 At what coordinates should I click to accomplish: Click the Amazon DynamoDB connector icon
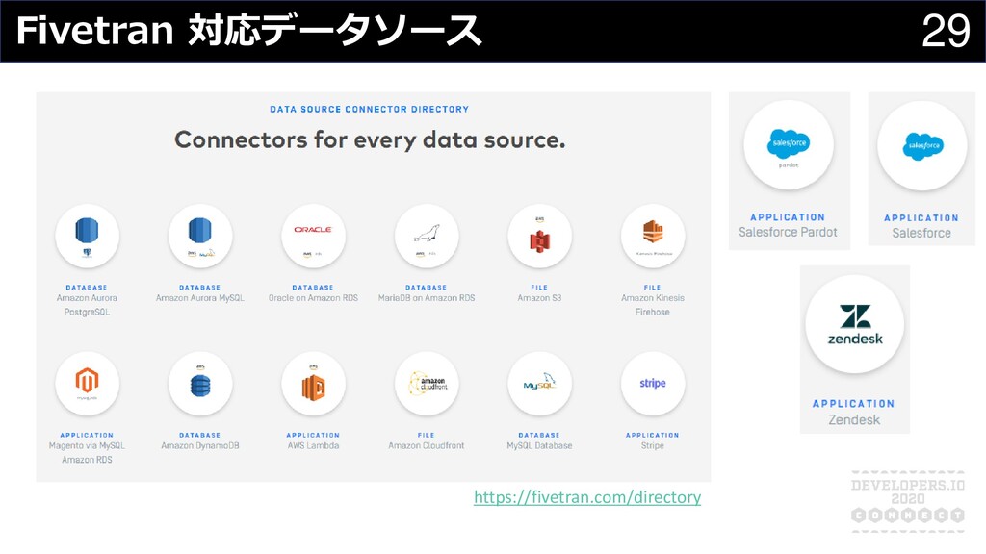(x=200, y=384)
